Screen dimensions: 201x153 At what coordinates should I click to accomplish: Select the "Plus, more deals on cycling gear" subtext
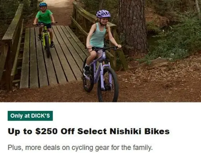80,148
